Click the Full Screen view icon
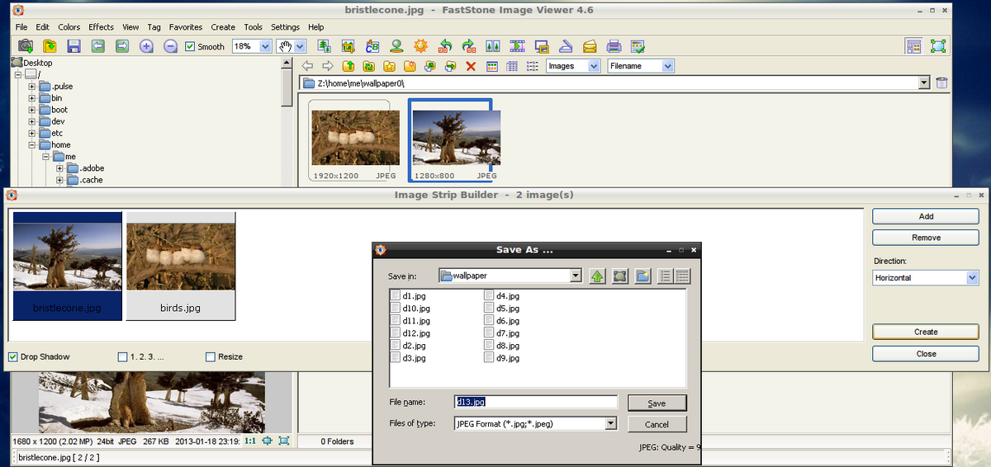This screenshot has height=467, width=991. [937, 46]
